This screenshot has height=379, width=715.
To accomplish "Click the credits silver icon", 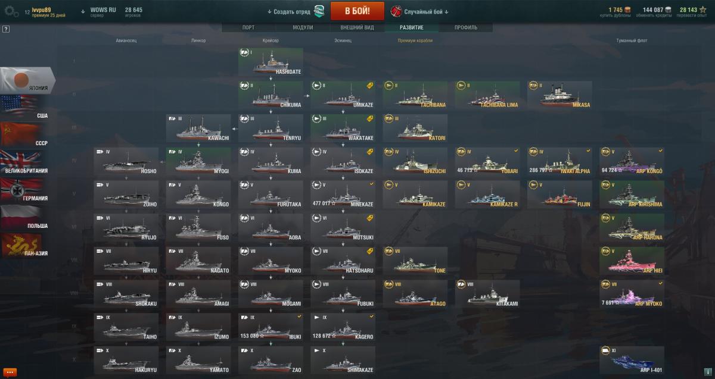I will 668,10.
